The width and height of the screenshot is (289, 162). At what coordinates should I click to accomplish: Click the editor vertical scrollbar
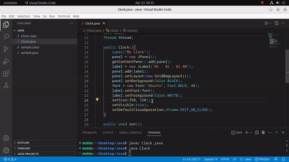[x=287, y=66]
